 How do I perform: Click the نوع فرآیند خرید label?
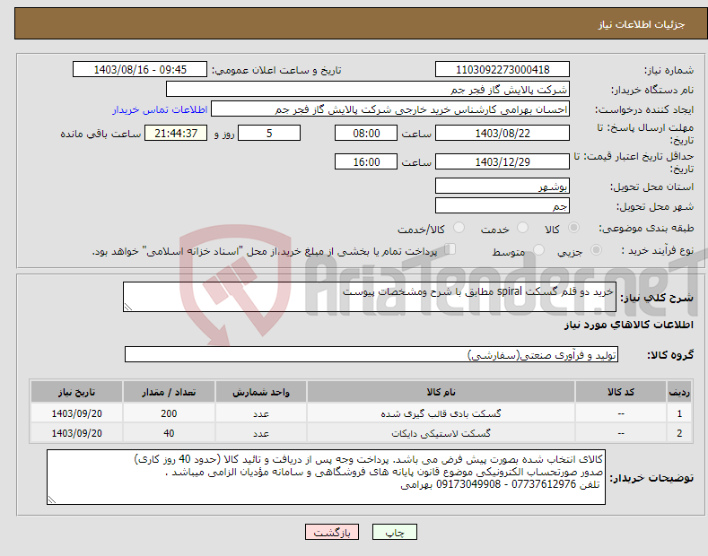click(658, 250)
